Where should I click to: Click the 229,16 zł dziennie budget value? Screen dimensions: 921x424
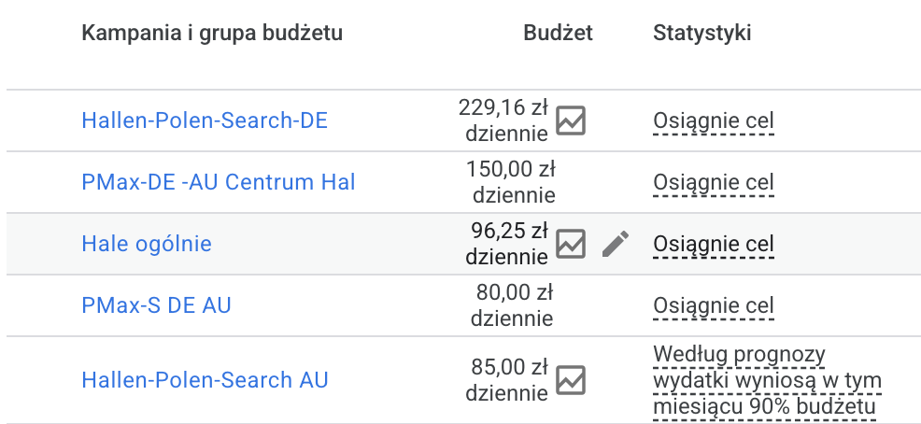click(x=504, y=120)
